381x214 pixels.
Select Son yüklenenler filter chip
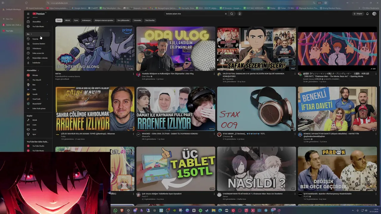pos(124,21)
